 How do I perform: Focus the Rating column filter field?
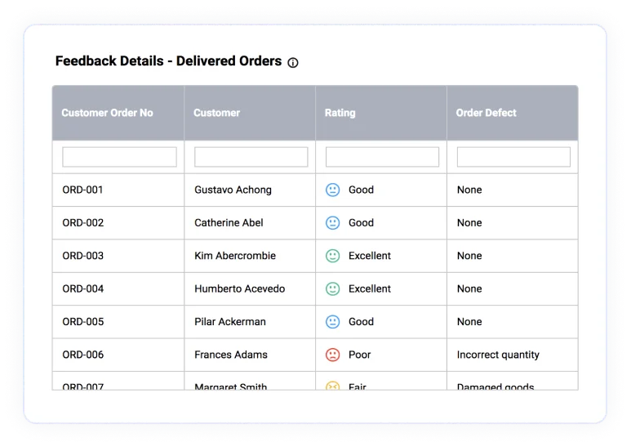(382, 157)
